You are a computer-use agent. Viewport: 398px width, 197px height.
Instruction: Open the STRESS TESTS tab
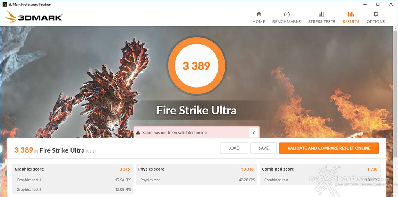(321, 18)
